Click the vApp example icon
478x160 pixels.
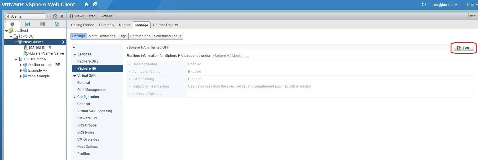pyautogui.click(x=25, y=76)
